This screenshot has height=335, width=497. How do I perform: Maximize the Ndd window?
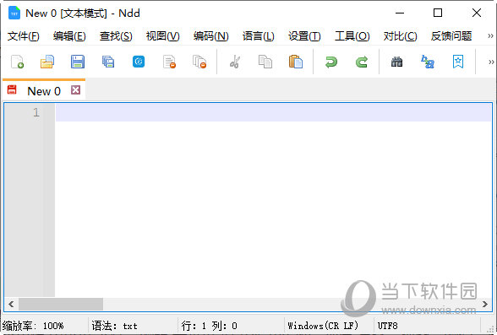point(438,13)
